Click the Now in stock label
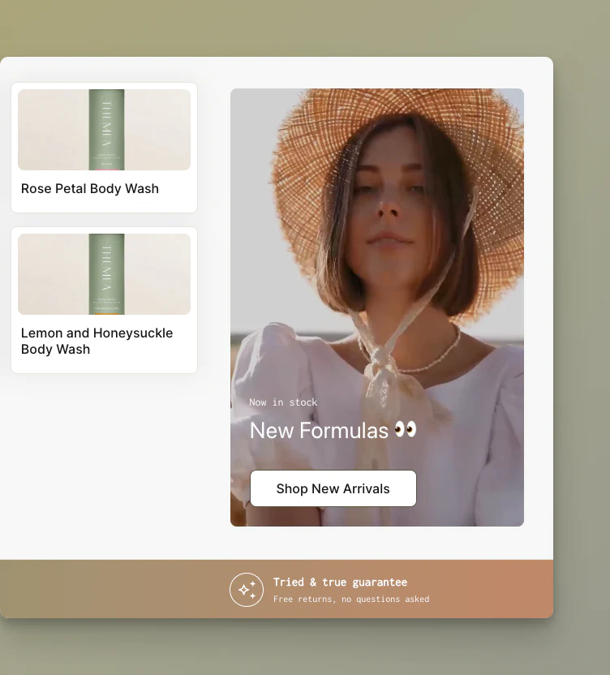The image size is (610, 675). [x=283, y=402]
